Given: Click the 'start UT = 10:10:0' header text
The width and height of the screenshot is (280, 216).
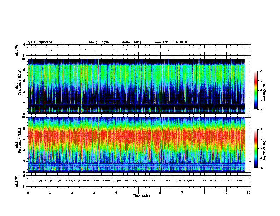Looking at the screenshot, I should pyautogui.click(x=171, y=42).
